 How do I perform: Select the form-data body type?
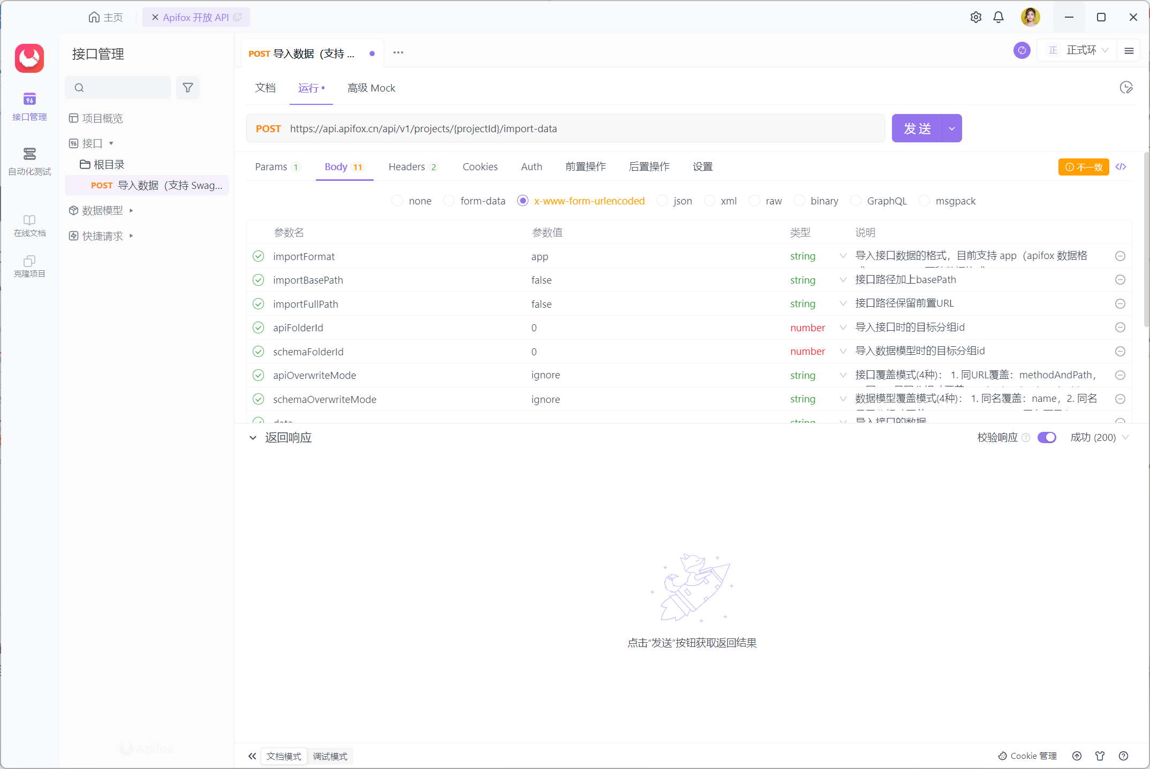click(449, 201)
